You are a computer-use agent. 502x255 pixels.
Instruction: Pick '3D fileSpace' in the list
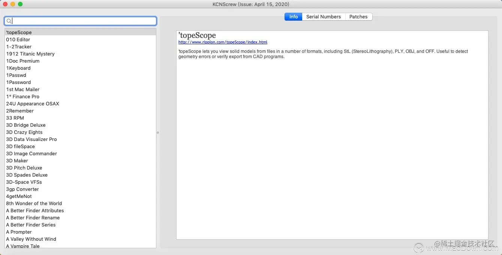coord(80,146)
